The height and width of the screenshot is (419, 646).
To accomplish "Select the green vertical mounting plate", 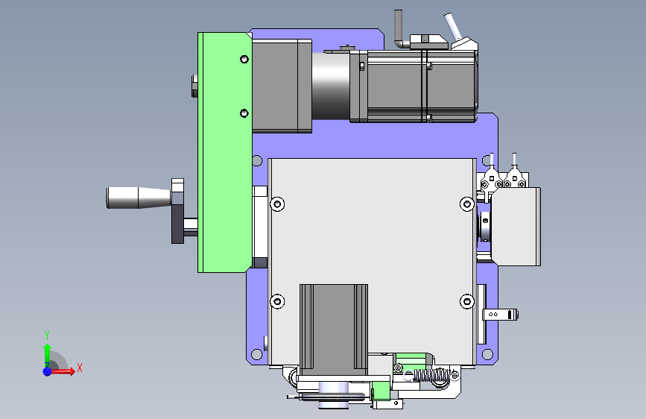I will point(224,153).
